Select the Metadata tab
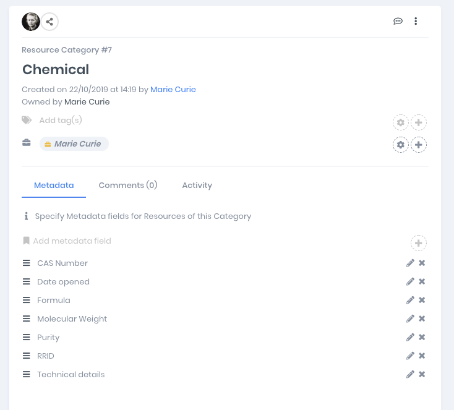 (x=54, y=186)
